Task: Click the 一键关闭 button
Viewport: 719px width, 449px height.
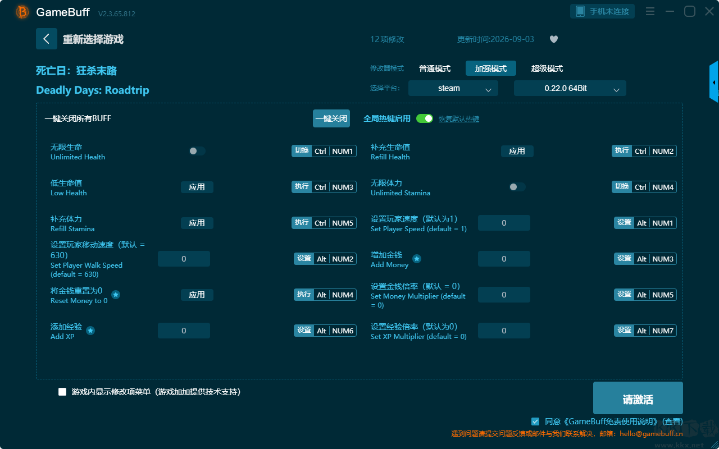Action: (x=331, y=118)
